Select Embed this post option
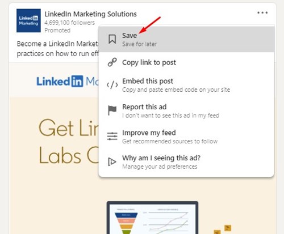284x234 pixels. click(x=186, y=85)
